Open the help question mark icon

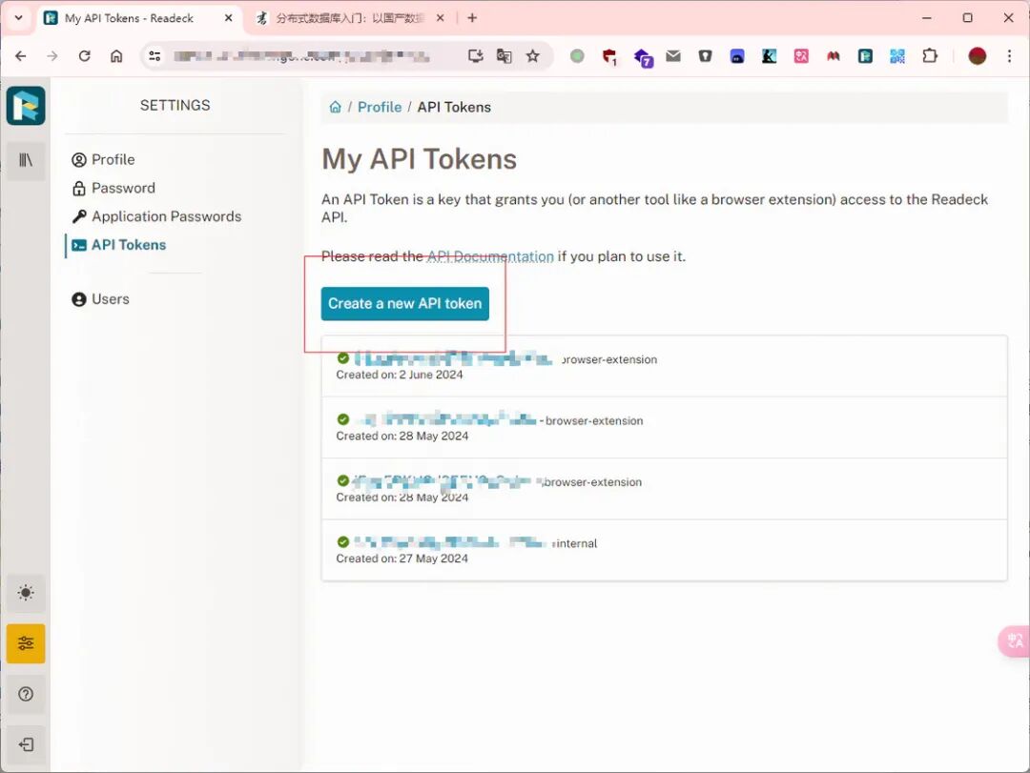[x=26, y=694]
